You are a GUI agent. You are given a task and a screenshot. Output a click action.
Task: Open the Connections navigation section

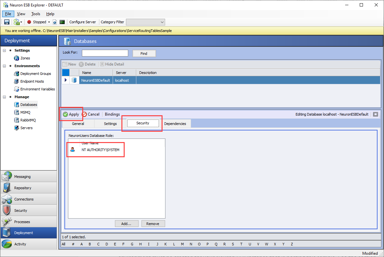tap(28, 199)
